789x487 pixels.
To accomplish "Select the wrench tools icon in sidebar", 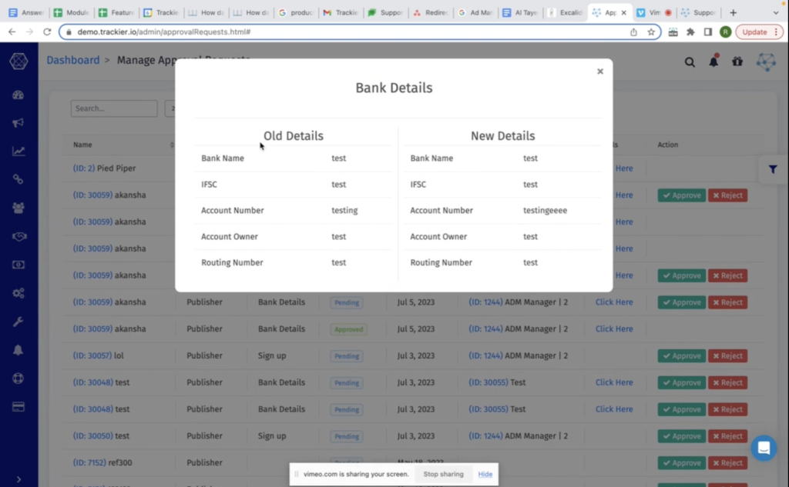I will click(18, 322).
